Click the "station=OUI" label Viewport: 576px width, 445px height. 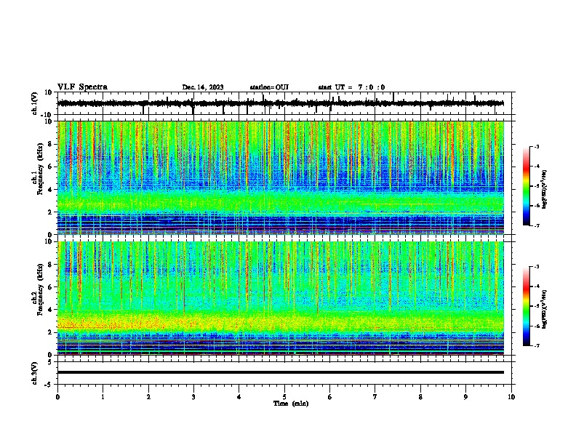coord(269,87)
